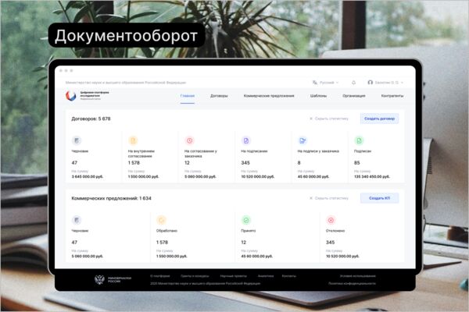Viewport: 469px width, 312px height.
Task: Click the red Отклонено cross icon
Action: (x=331, y=220)
